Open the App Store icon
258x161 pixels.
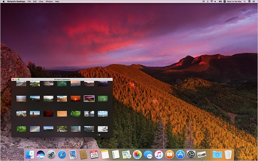point(180,155)
